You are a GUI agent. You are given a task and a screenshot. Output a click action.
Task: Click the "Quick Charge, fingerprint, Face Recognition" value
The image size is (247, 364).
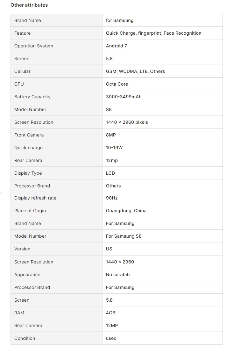pos(153,33)
